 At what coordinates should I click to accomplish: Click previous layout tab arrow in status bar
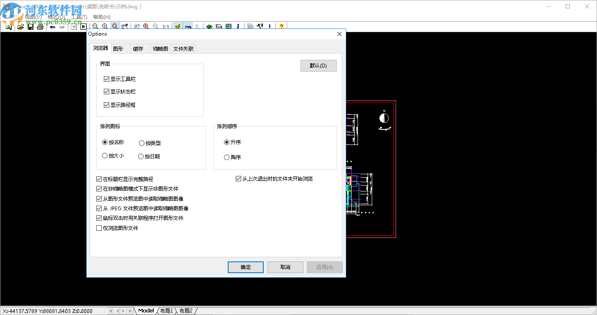[x=117, y=311]
